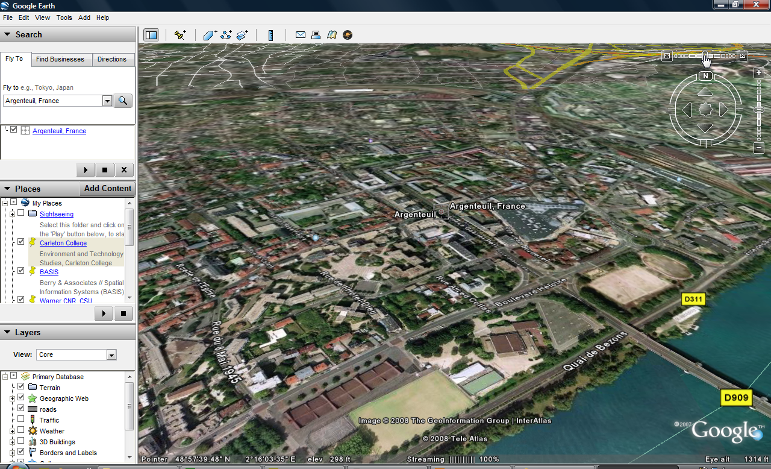Start the search with magnifying glass button
This screenshot has height=469, width=771.
click(x=123, y=101)
